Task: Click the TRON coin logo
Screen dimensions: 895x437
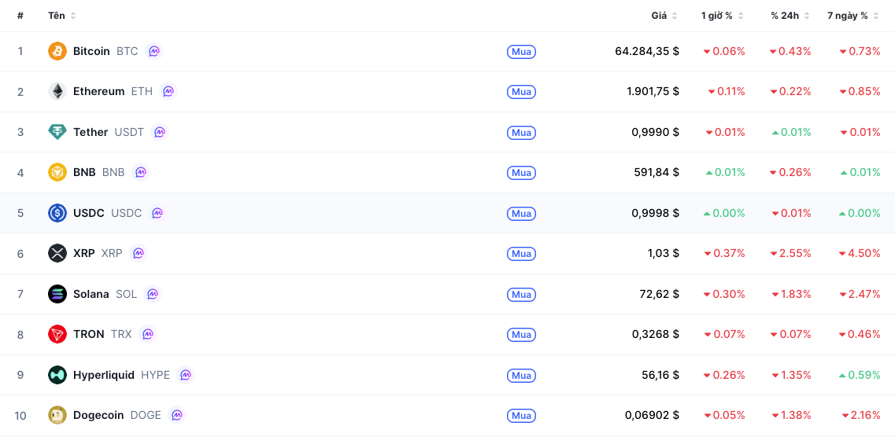Action: click(57, 334)
